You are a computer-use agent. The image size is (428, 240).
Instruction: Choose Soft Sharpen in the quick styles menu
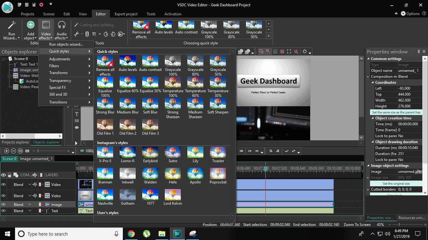coord(218,106)
